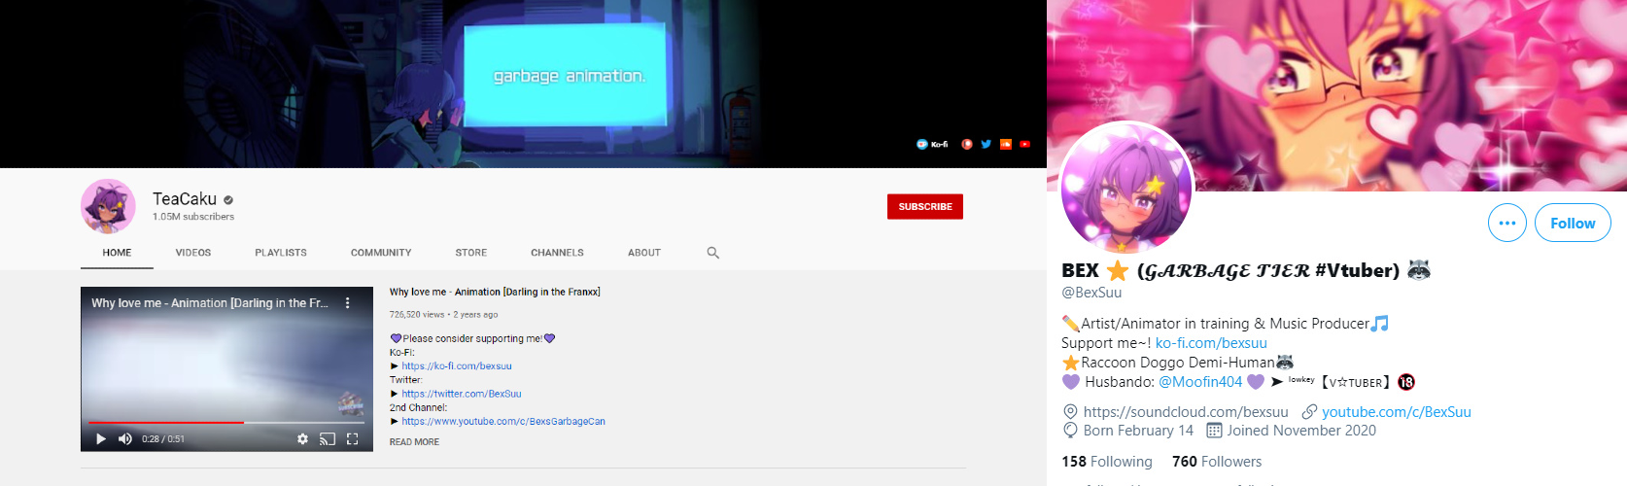Viewport: 1627px width, 486px height.
Task: Open the @Moofin404 mention
Action: pyautogui.click(x=1200, y=382)
